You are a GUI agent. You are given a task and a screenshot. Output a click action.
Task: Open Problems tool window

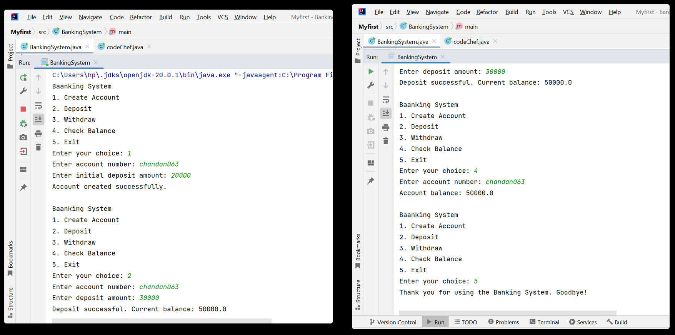(503, 322)
